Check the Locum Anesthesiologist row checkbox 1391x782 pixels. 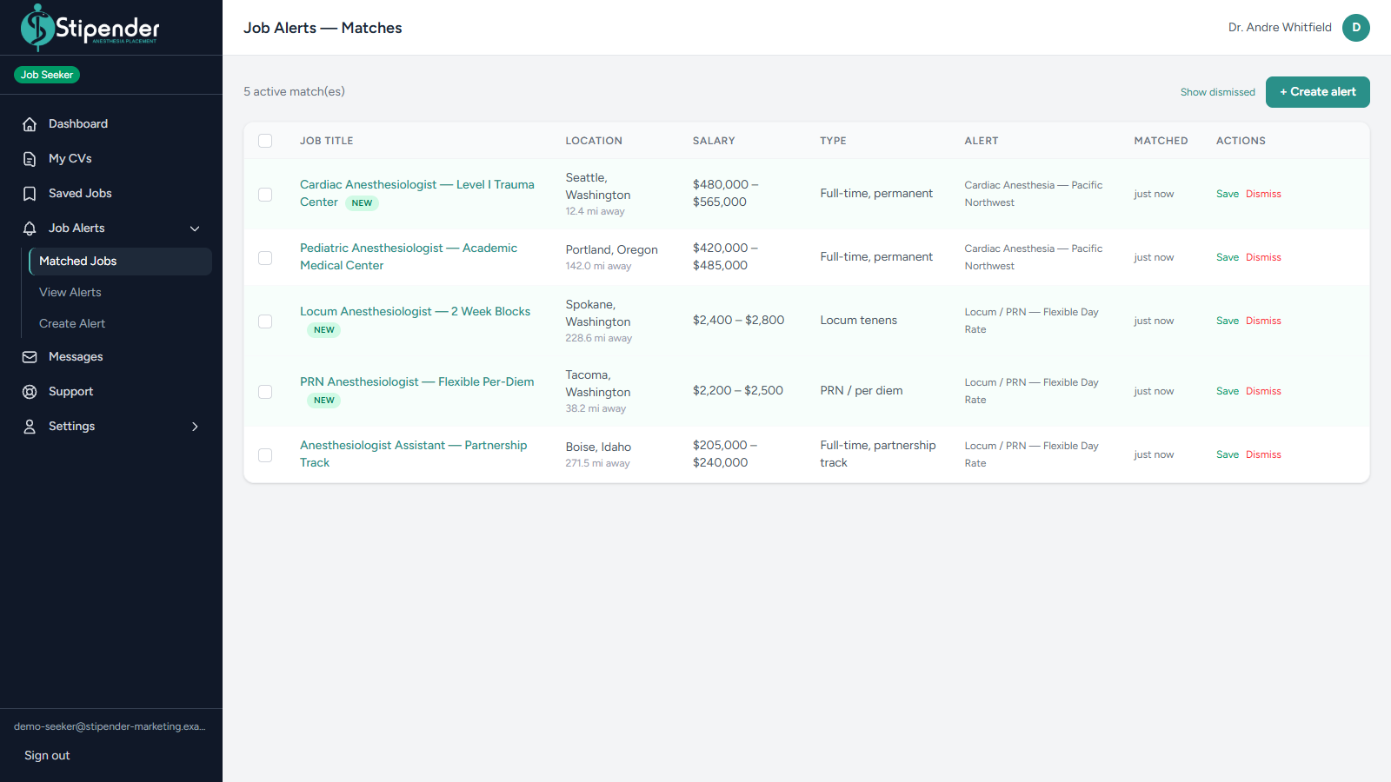tap(265, 321)
